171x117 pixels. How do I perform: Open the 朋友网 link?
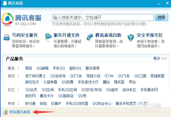30,96
